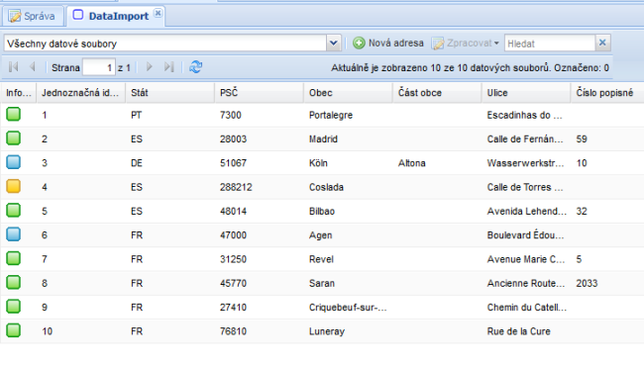Select the Coslada cell
This screenshot has width=644, height=365.
click(326, 187)
